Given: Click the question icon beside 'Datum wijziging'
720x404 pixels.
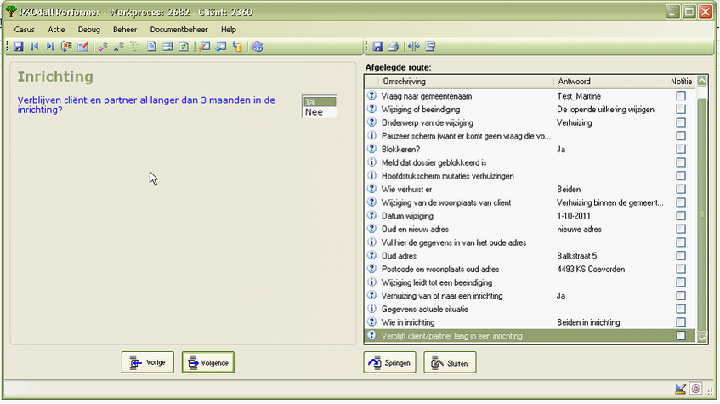Looking at the screenshot, I should pyautogui.click(x=372, y=215).
